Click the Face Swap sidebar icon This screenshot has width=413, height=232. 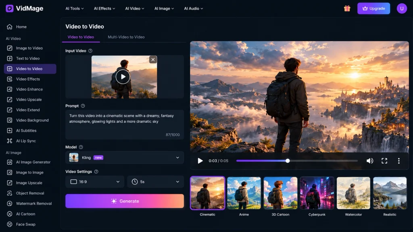point(10,224)
